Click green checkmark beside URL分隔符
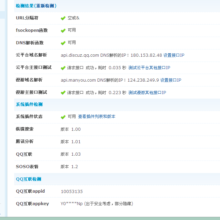The width and height of the screenshot is (220, 220). pyautogui.click(x=63, y=18)
